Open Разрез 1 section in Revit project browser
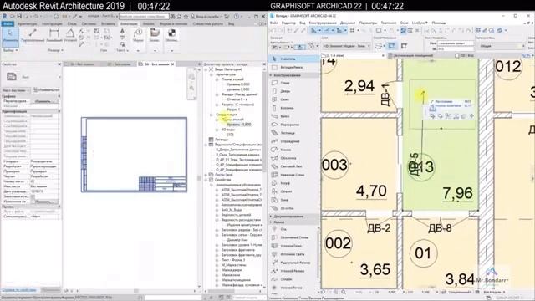 click(x=233, y=110)
